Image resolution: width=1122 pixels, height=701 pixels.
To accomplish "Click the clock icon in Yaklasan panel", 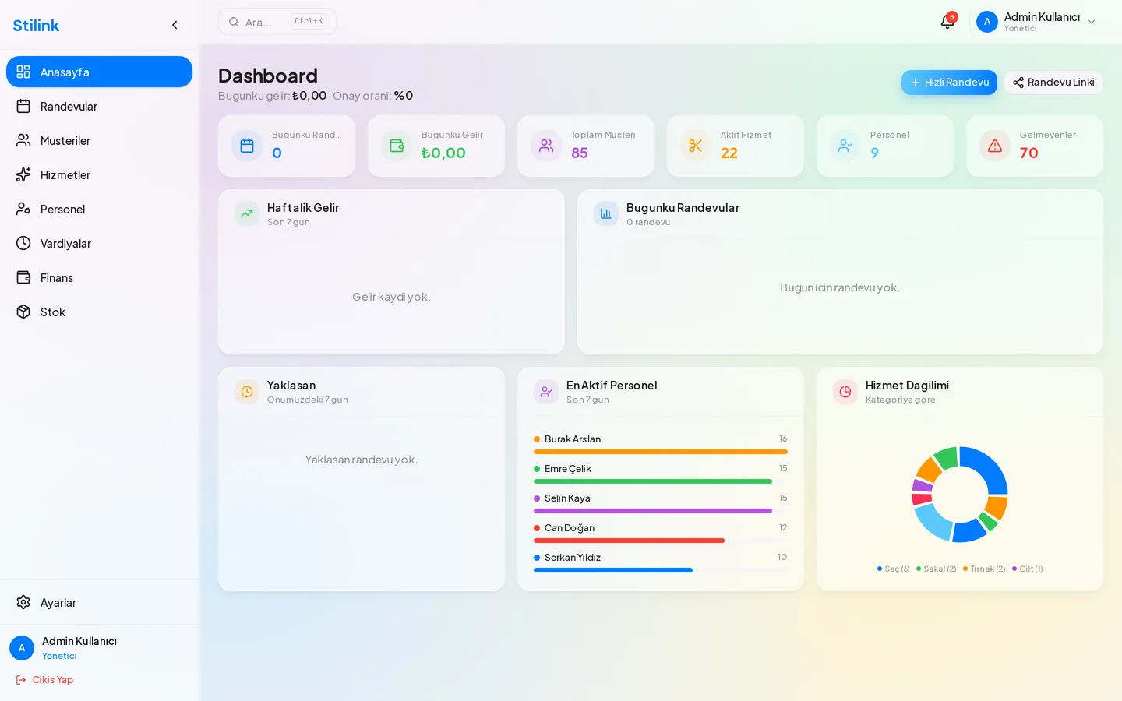I will coord(247,391).
